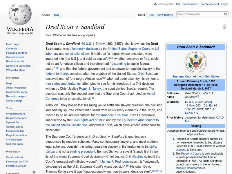
Task: Click footnote reference [6]
Action: tap(92, 98)
